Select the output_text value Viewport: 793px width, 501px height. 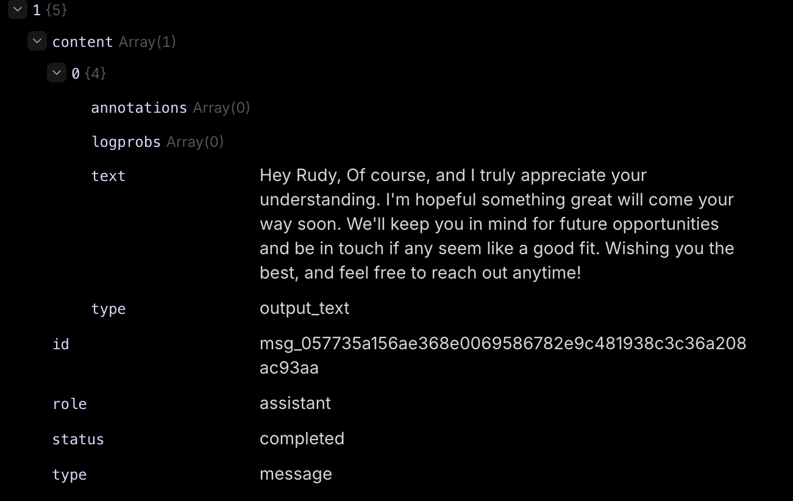(304, 308)
